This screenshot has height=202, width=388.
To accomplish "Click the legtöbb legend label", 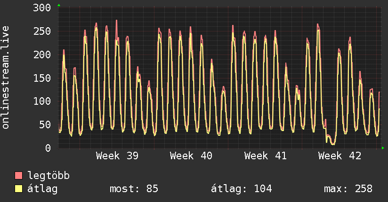I will [48, 176].
